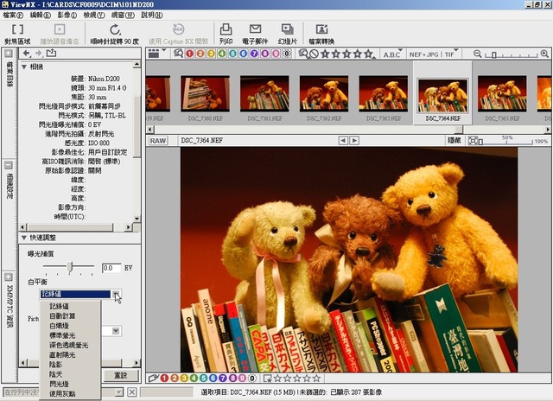The width and height of the screenshot is (553, 401).
Task: Filter thumbnails by label 6
Action: (x=244, y=54)
